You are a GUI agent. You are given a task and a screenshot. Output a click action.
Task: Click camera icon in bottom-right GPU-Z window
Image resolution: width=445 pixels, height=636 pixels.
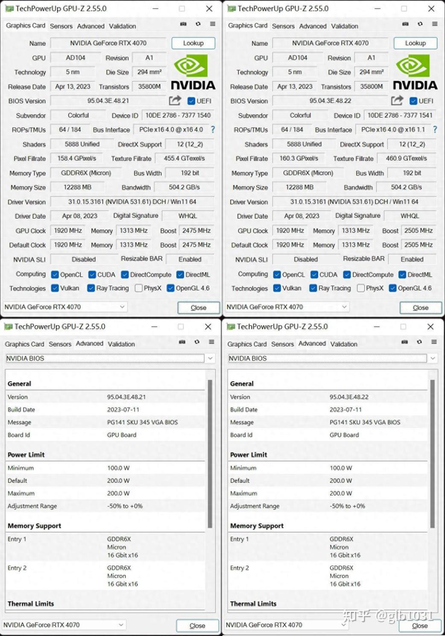point(404,342)
